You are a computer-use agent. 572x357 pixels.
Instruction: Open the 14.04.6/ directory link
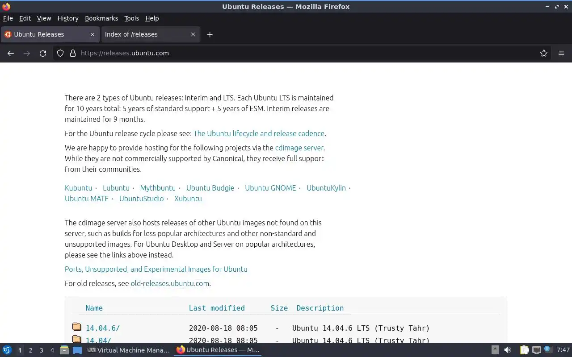[103, 328]
